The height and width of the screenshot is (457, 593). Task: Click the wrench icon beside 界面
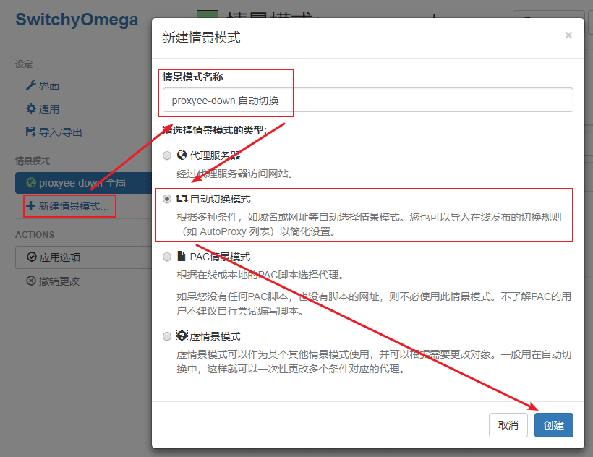click(30, 86)
